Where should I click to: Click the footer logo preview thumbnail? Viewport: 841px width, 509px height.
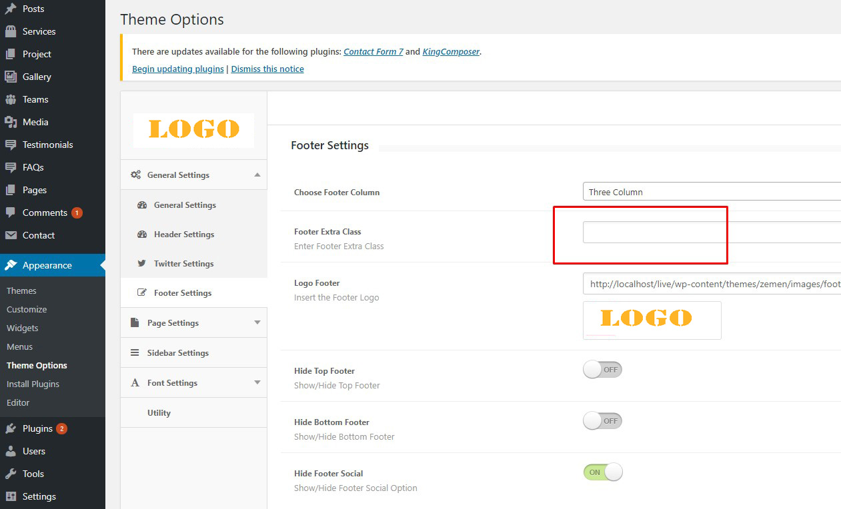click(x=652, y=320)
